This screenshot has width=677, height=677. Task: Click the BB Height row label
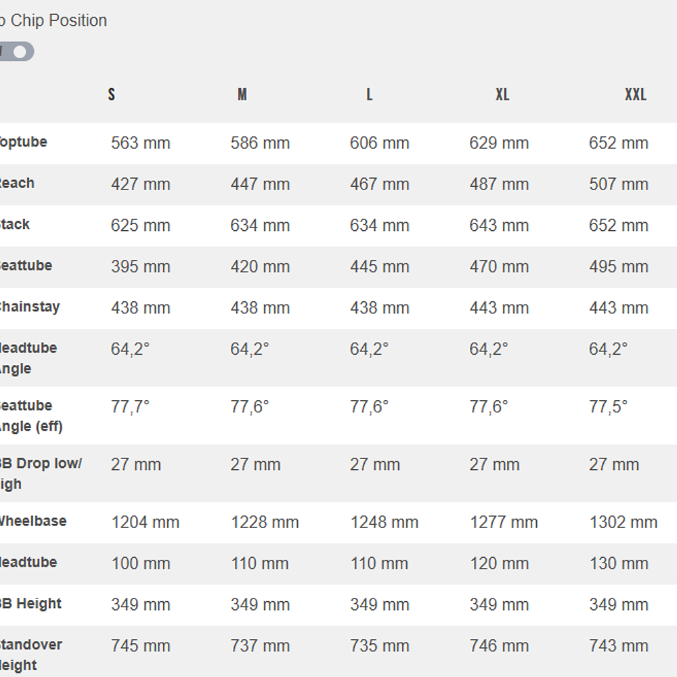click(x=30, y=604)
